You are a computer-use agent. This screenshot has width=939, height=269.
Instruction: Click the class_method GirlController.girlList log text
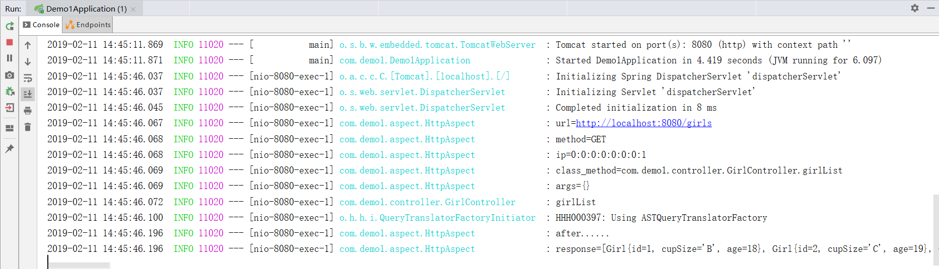pos(699,170)
